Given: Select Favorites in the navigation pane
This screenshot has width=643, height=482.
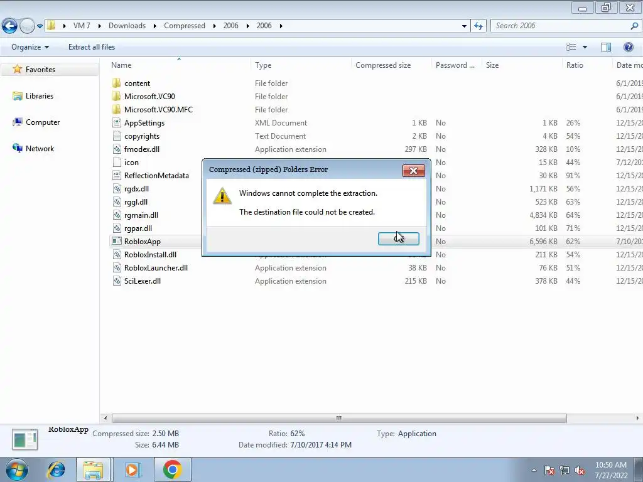Looking at the screenshot, I should click(x=50, y=70).
